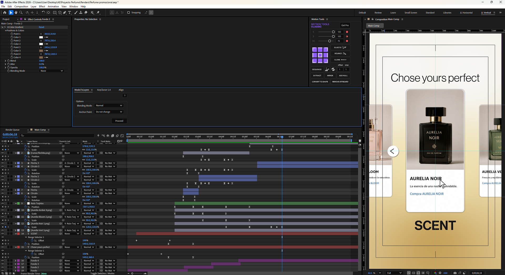
Task: Open the Graph Editor
Action: 122,136
